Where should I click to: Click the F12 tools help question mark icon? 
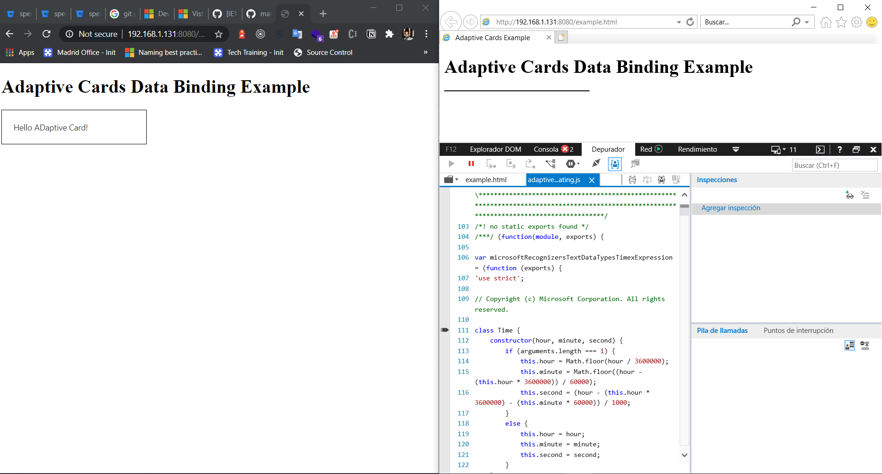pos(840,149)
